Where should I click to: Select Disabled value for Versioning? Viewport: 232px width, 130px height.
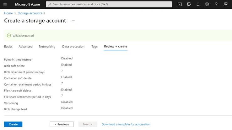(67, 102)
